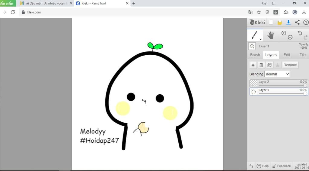Delete the selected layer
The height and width of the screenshot is (171, 309).
[261, 65]
